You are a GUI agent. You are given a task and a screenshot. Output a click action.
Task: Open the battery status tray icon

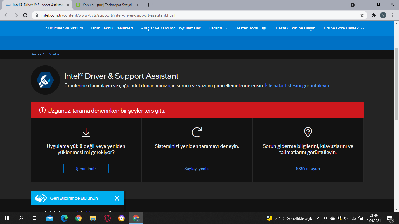pos(361,218)
